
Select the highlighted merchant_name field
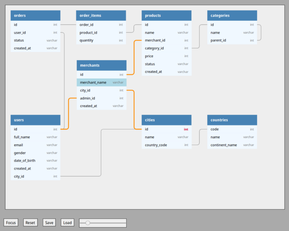(102, 83)
